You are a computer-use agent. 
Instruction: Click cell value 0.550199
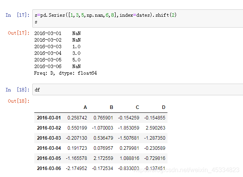(77, 128)
